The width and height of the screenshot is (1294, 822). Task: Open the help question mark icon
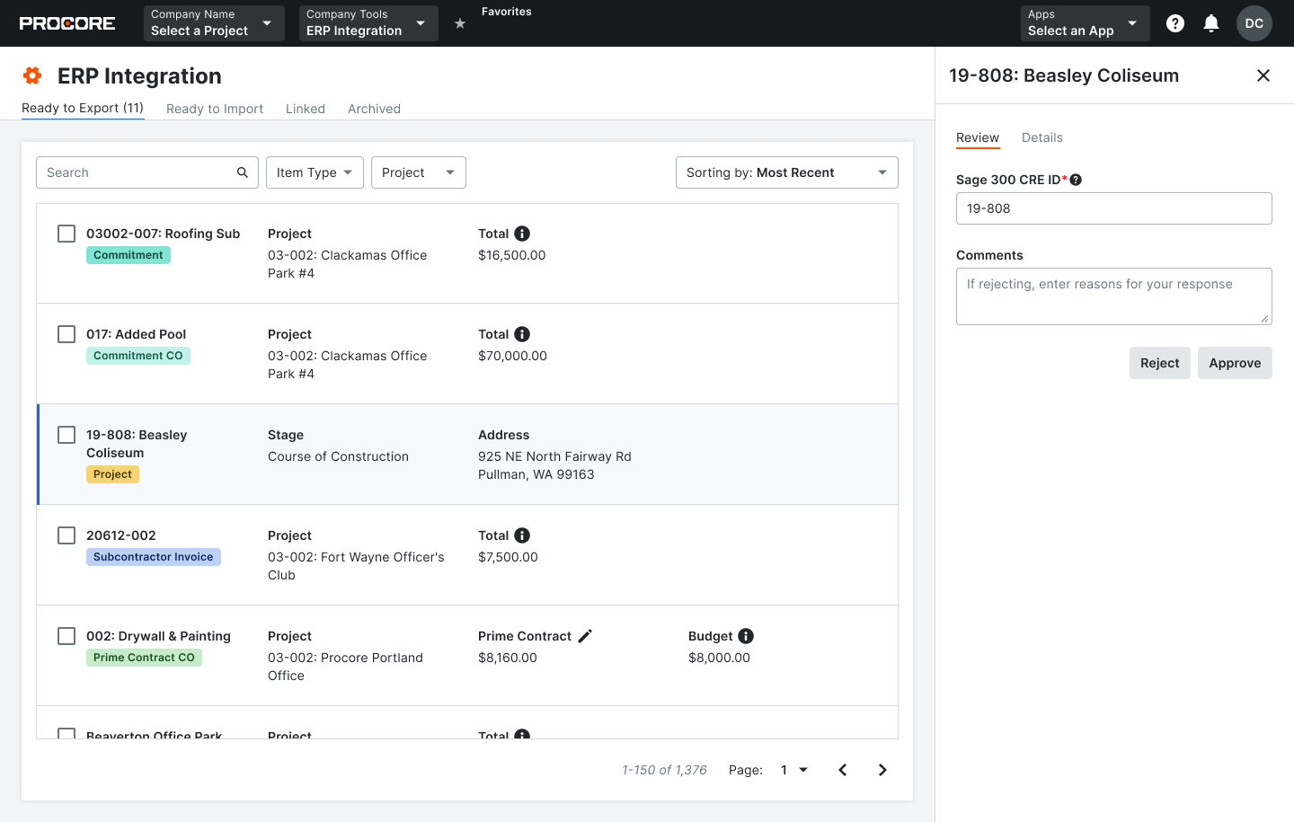(1175, 23)
